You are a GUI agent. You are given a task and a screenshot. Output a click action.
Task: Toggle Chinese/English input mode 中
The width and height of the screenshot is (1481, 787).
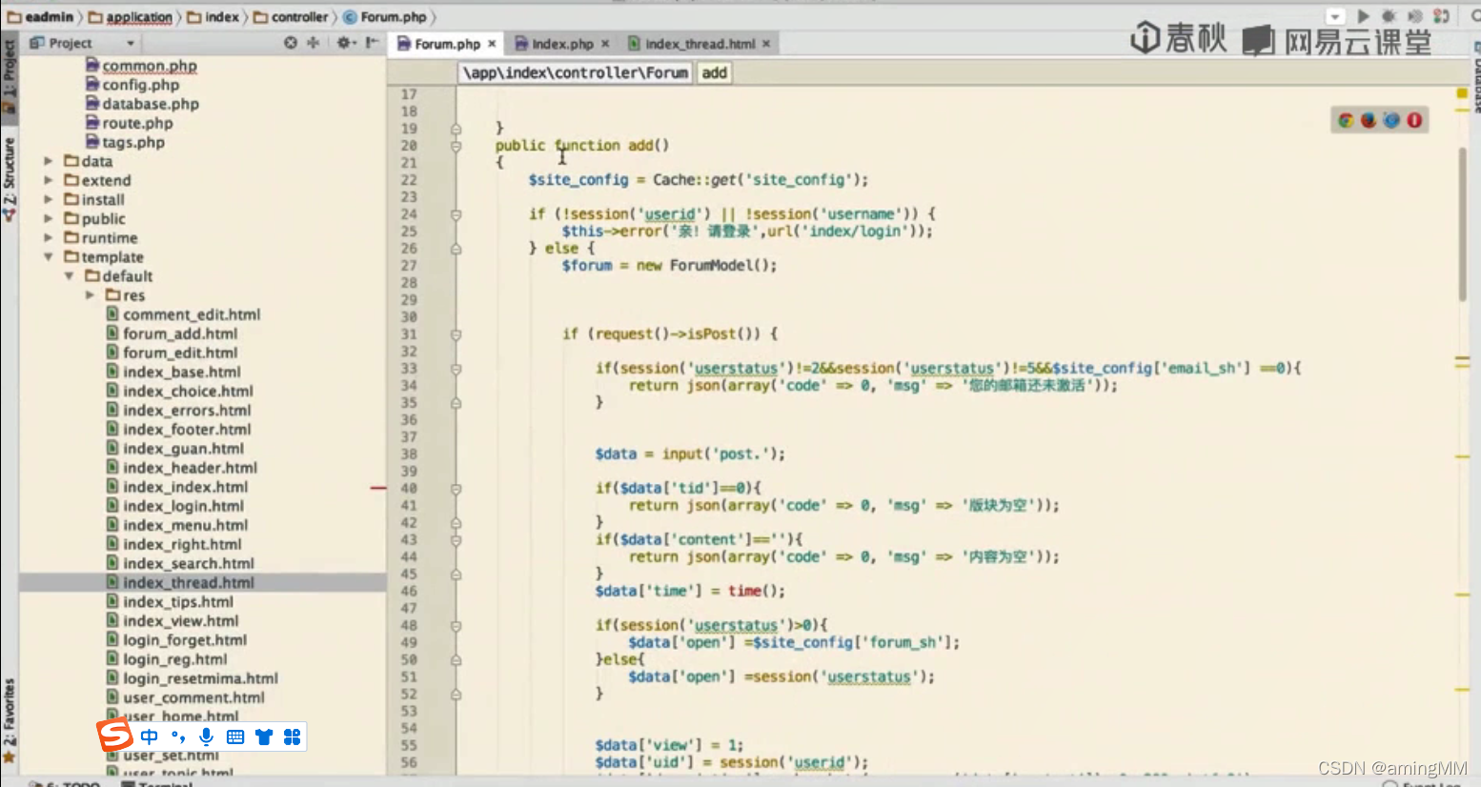click(149, 737)
